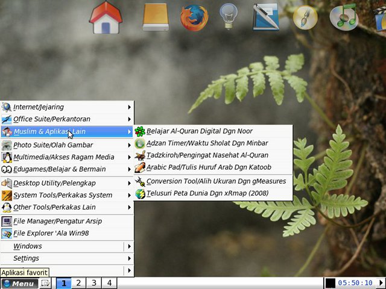Expand the Windows submenu arrow

tap(129, 246)
